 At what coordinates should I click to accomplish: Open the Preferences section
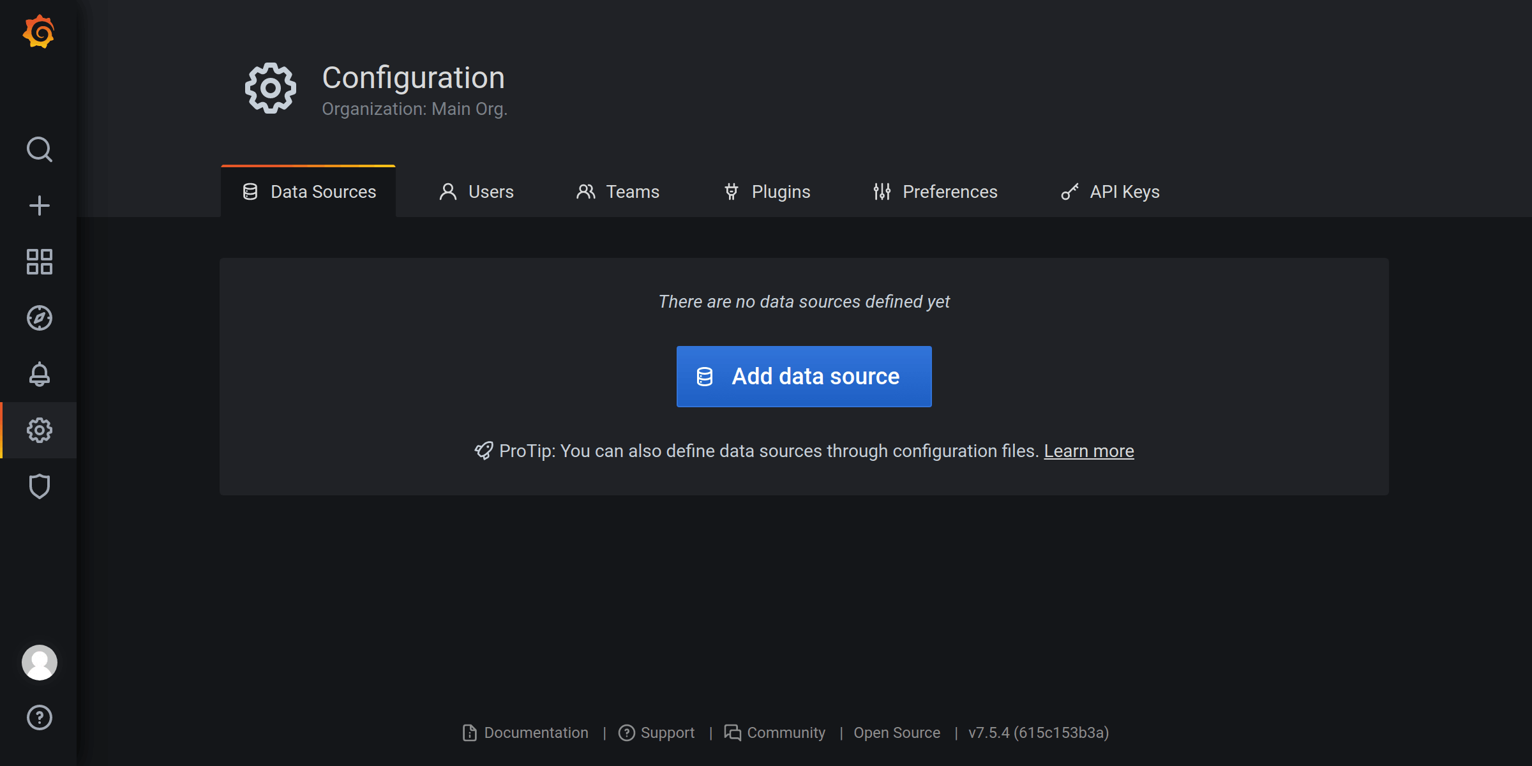(x=935, y=191)
